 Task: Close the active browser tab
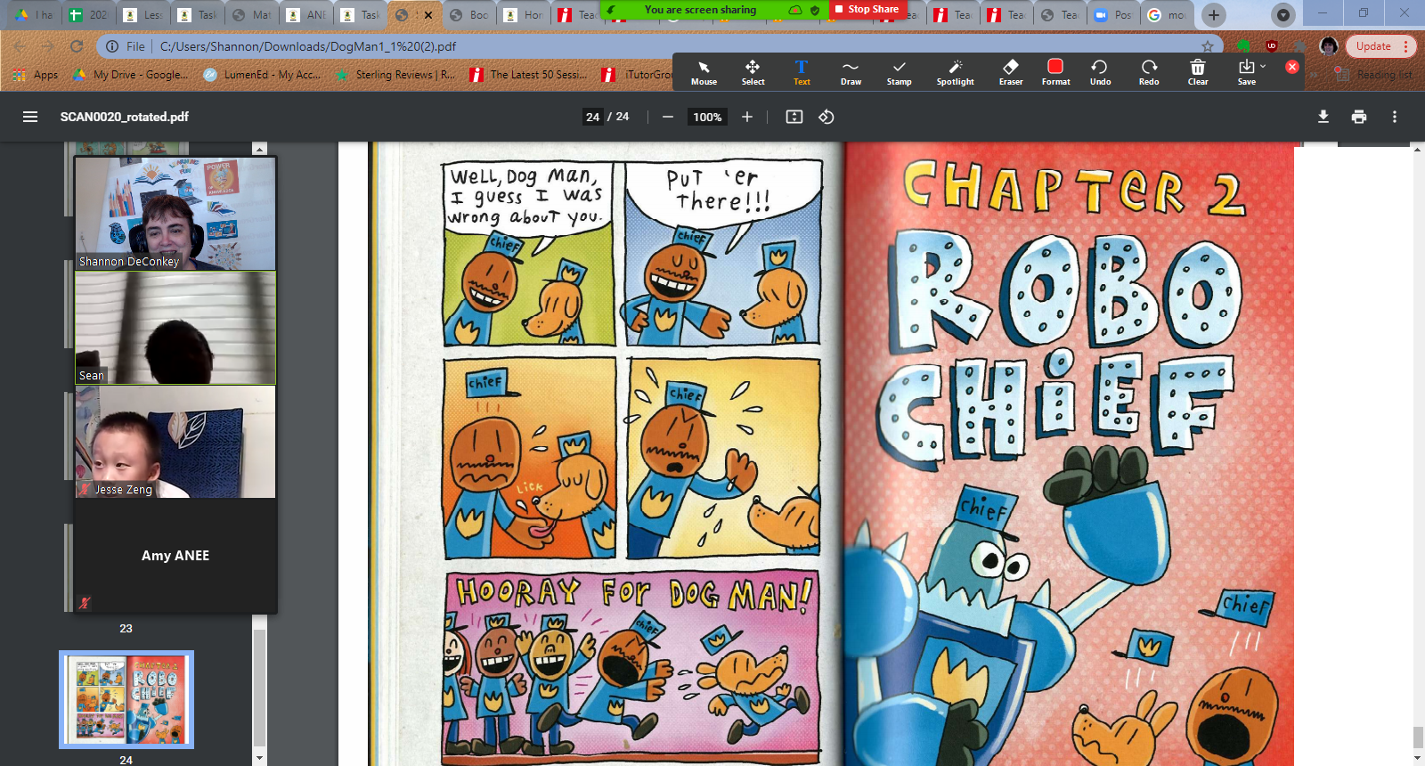(428, 15)
